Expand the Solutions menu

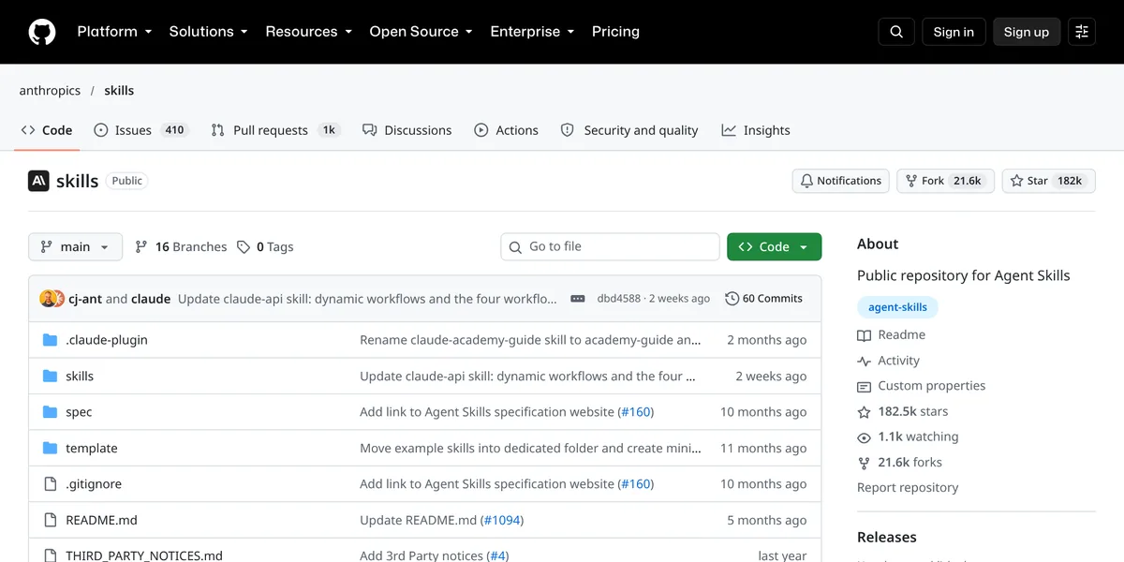click(208, 32)
